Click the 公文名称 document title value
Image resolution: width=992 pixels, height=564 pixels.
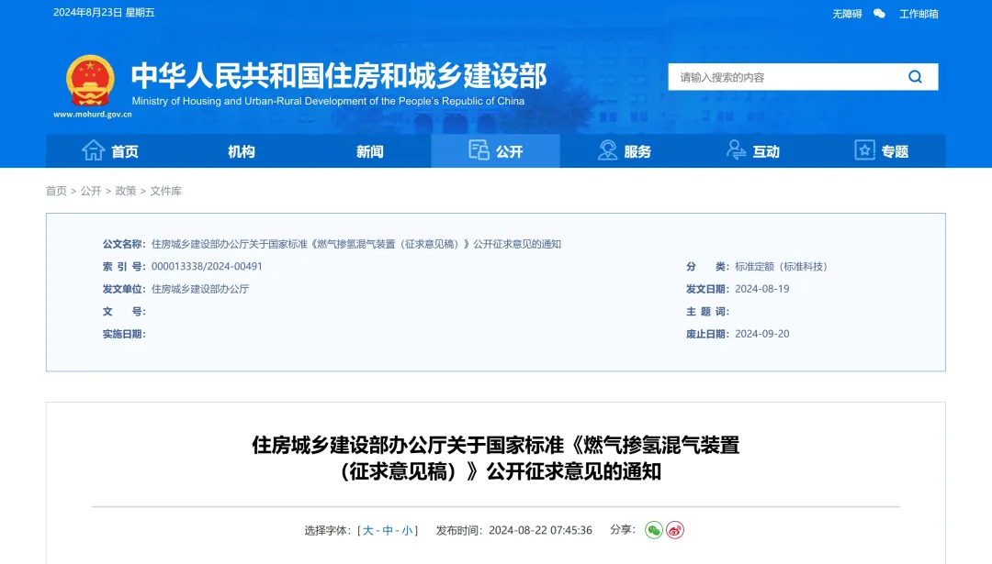coord(356,244)
